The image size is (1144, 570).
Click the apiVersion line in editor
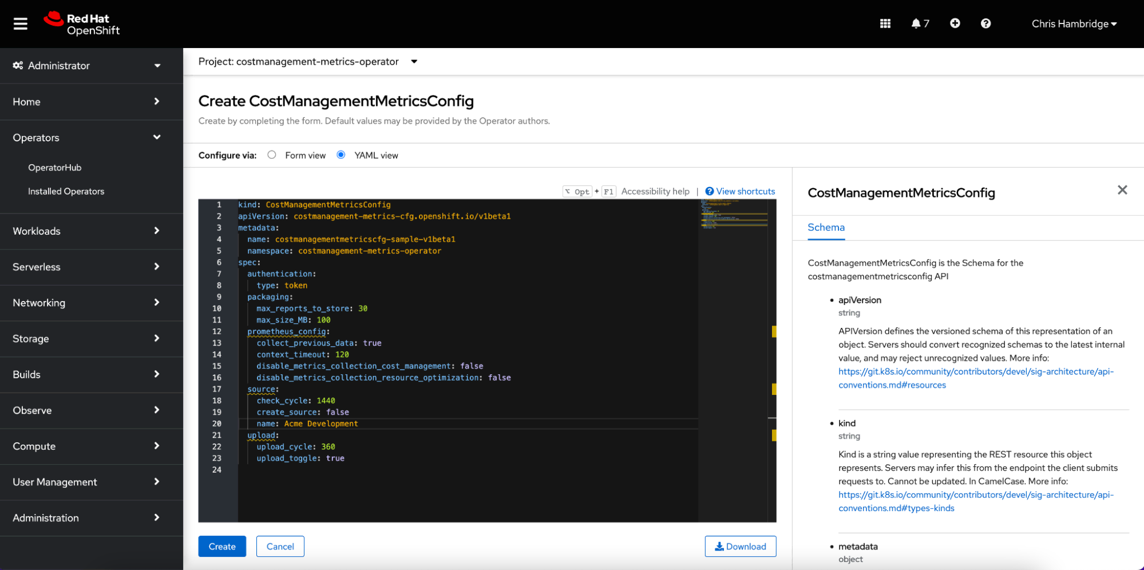pos(374,216)
